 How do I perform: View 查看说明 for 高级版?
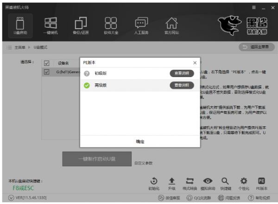coord(182,85)
